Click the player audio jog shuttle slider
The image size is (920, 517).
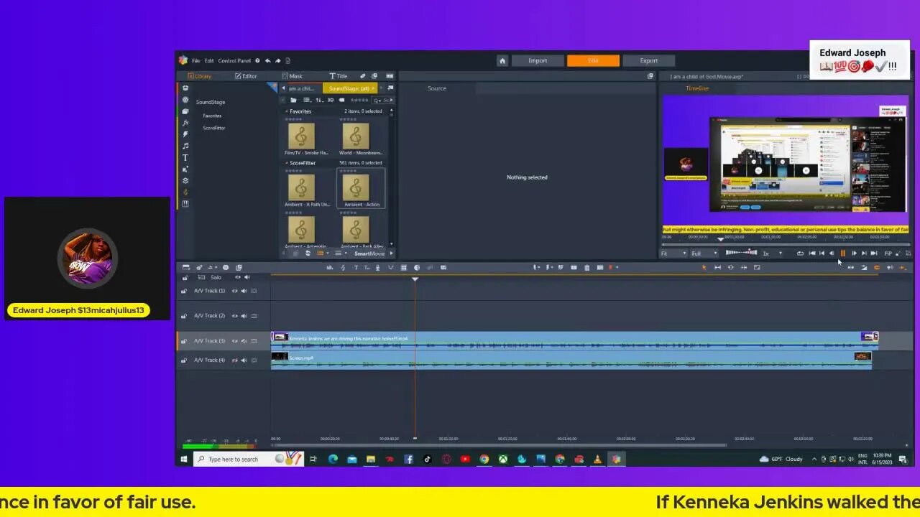point(741,253)
